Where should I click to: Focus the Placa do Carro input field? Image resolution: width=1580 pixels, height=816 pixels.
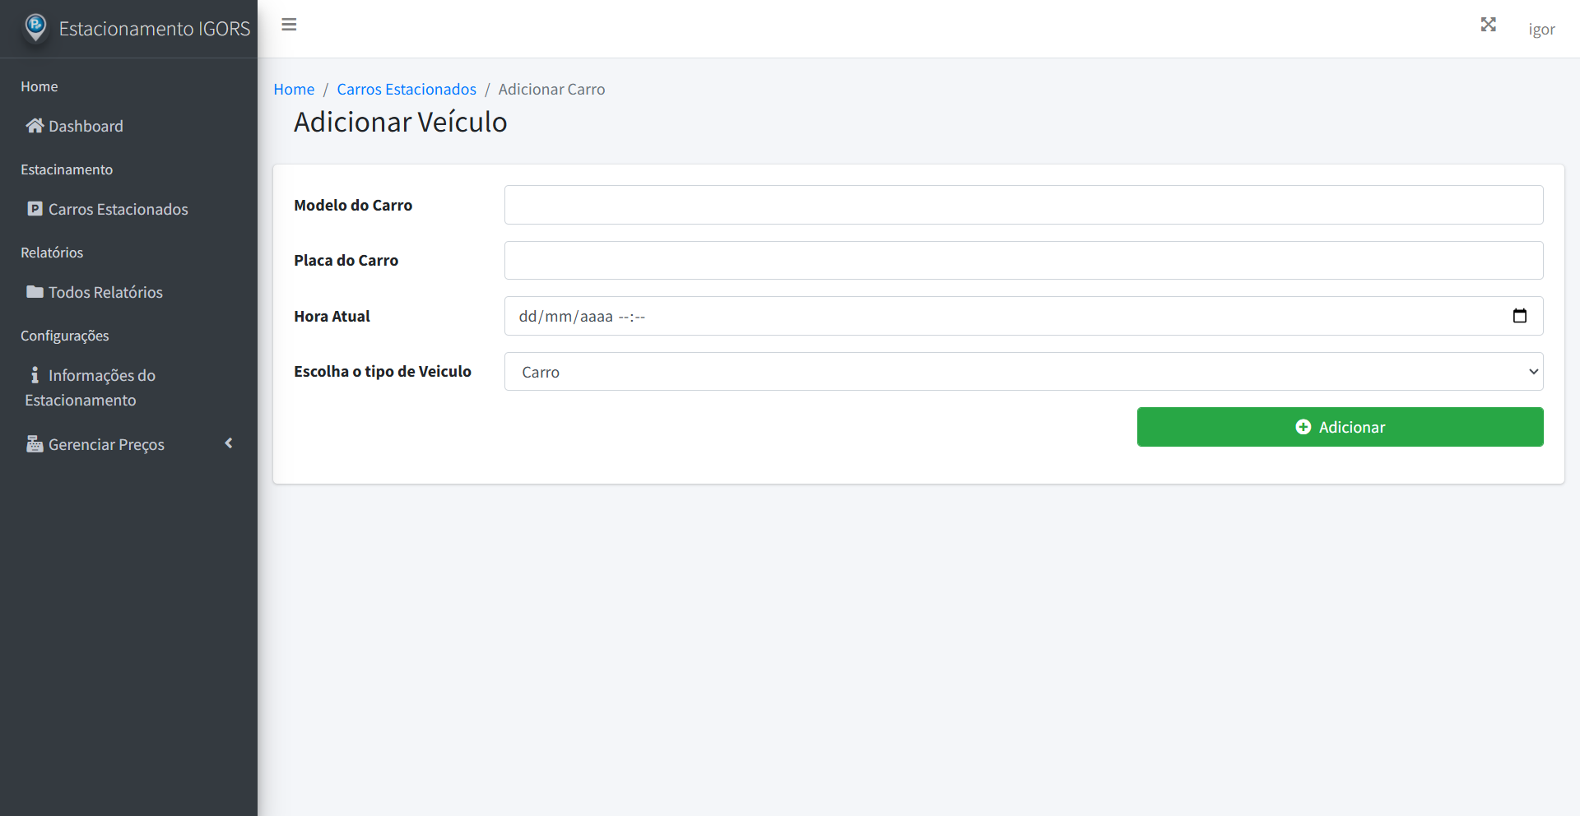click(x=1023, y=261)
